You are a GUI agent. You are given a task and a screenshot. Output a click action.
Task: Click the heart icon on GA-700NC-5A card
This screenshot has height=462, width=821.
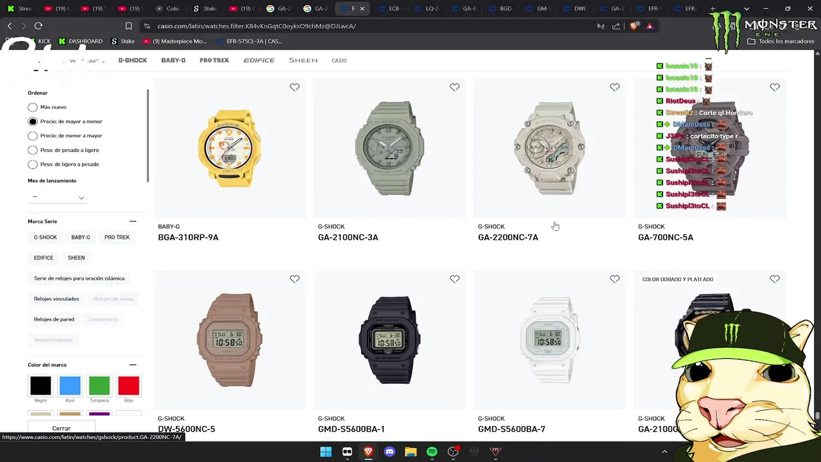[x=775, y=87]
